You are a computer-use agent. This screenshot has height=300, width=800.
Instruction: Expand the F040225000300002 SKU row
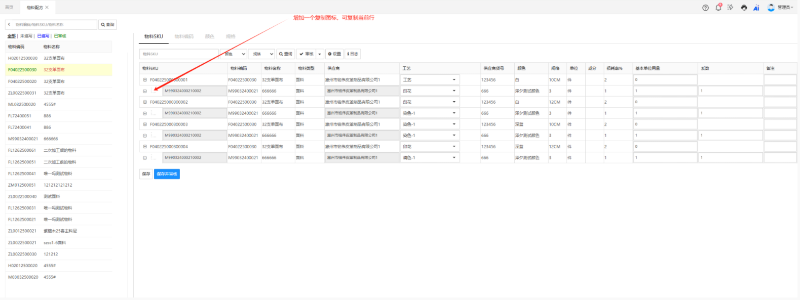point(145,102)
